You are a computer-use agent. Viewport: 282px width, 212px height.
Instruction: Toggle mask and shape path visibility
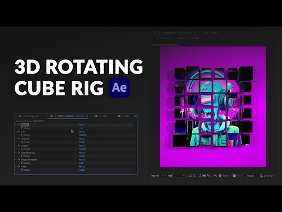coord(199,175)
